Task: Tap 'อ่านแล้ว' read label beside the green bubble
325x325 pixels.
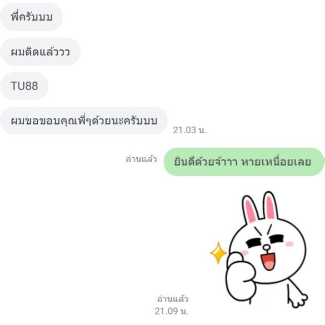Action: pyautogui.click(x=141, y=159)
